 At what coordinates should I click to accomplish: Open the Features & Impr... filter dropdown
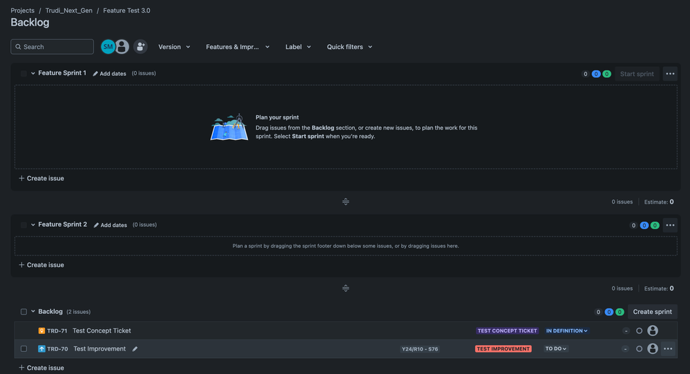[x=238, y=47]
